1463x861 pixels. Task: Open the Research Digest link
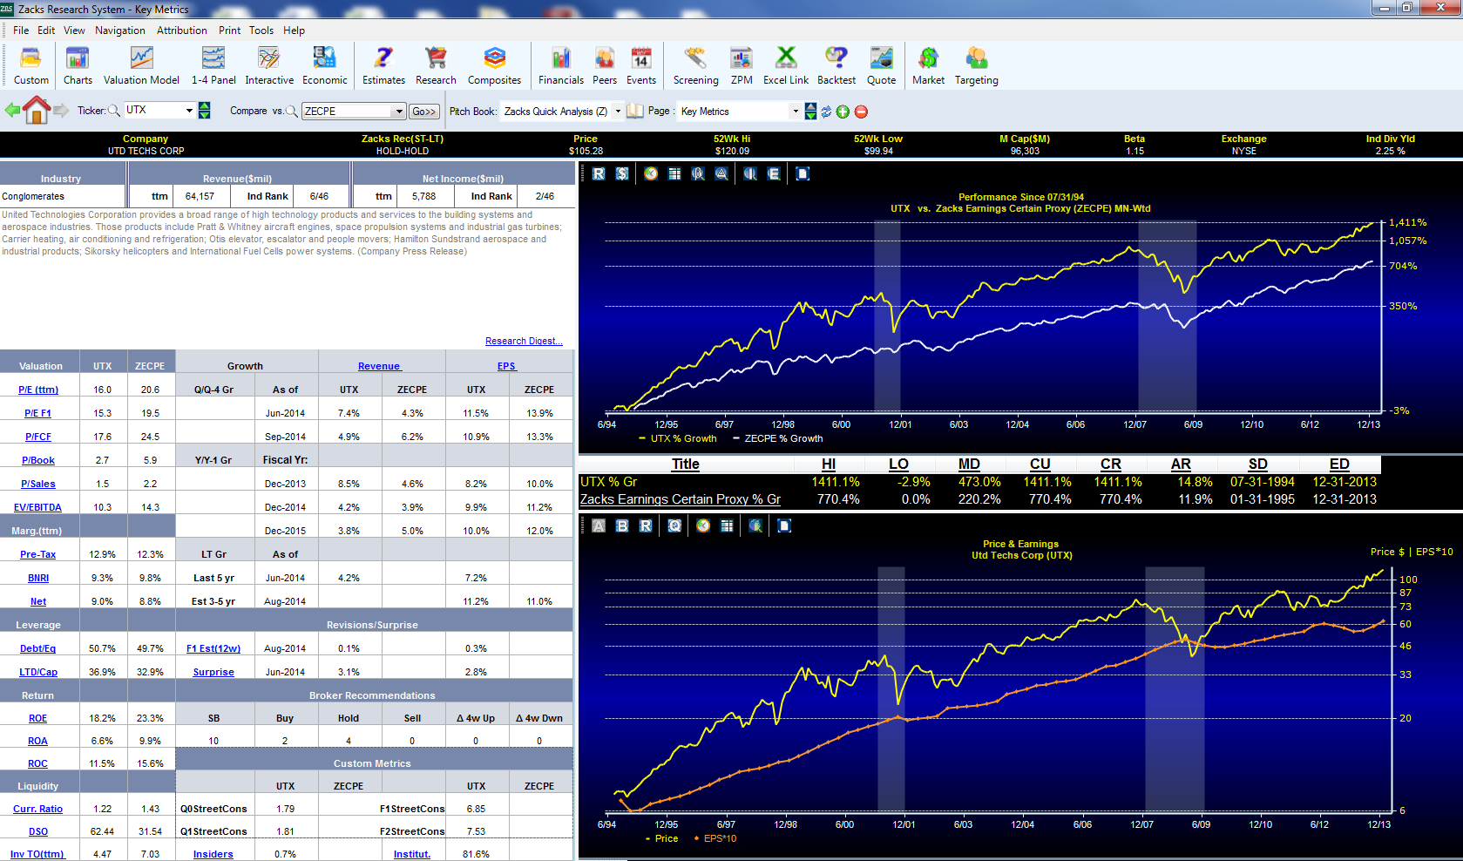[x=524, y=341]
